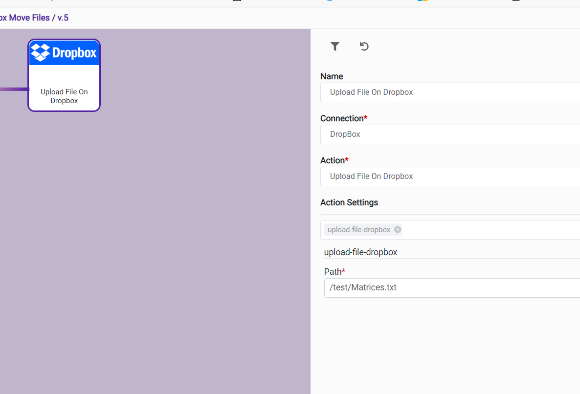Click the Action Settings header
The image size is (580, 394).
click(x=349, y=202)
